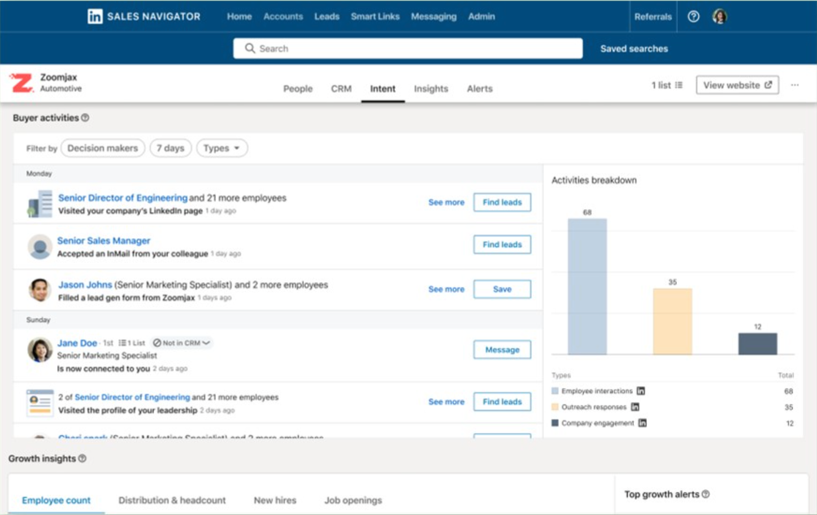Screen dimensions: 817x515
Task: Click the Employee interactions bar showing 68
Action: point(587,286)
